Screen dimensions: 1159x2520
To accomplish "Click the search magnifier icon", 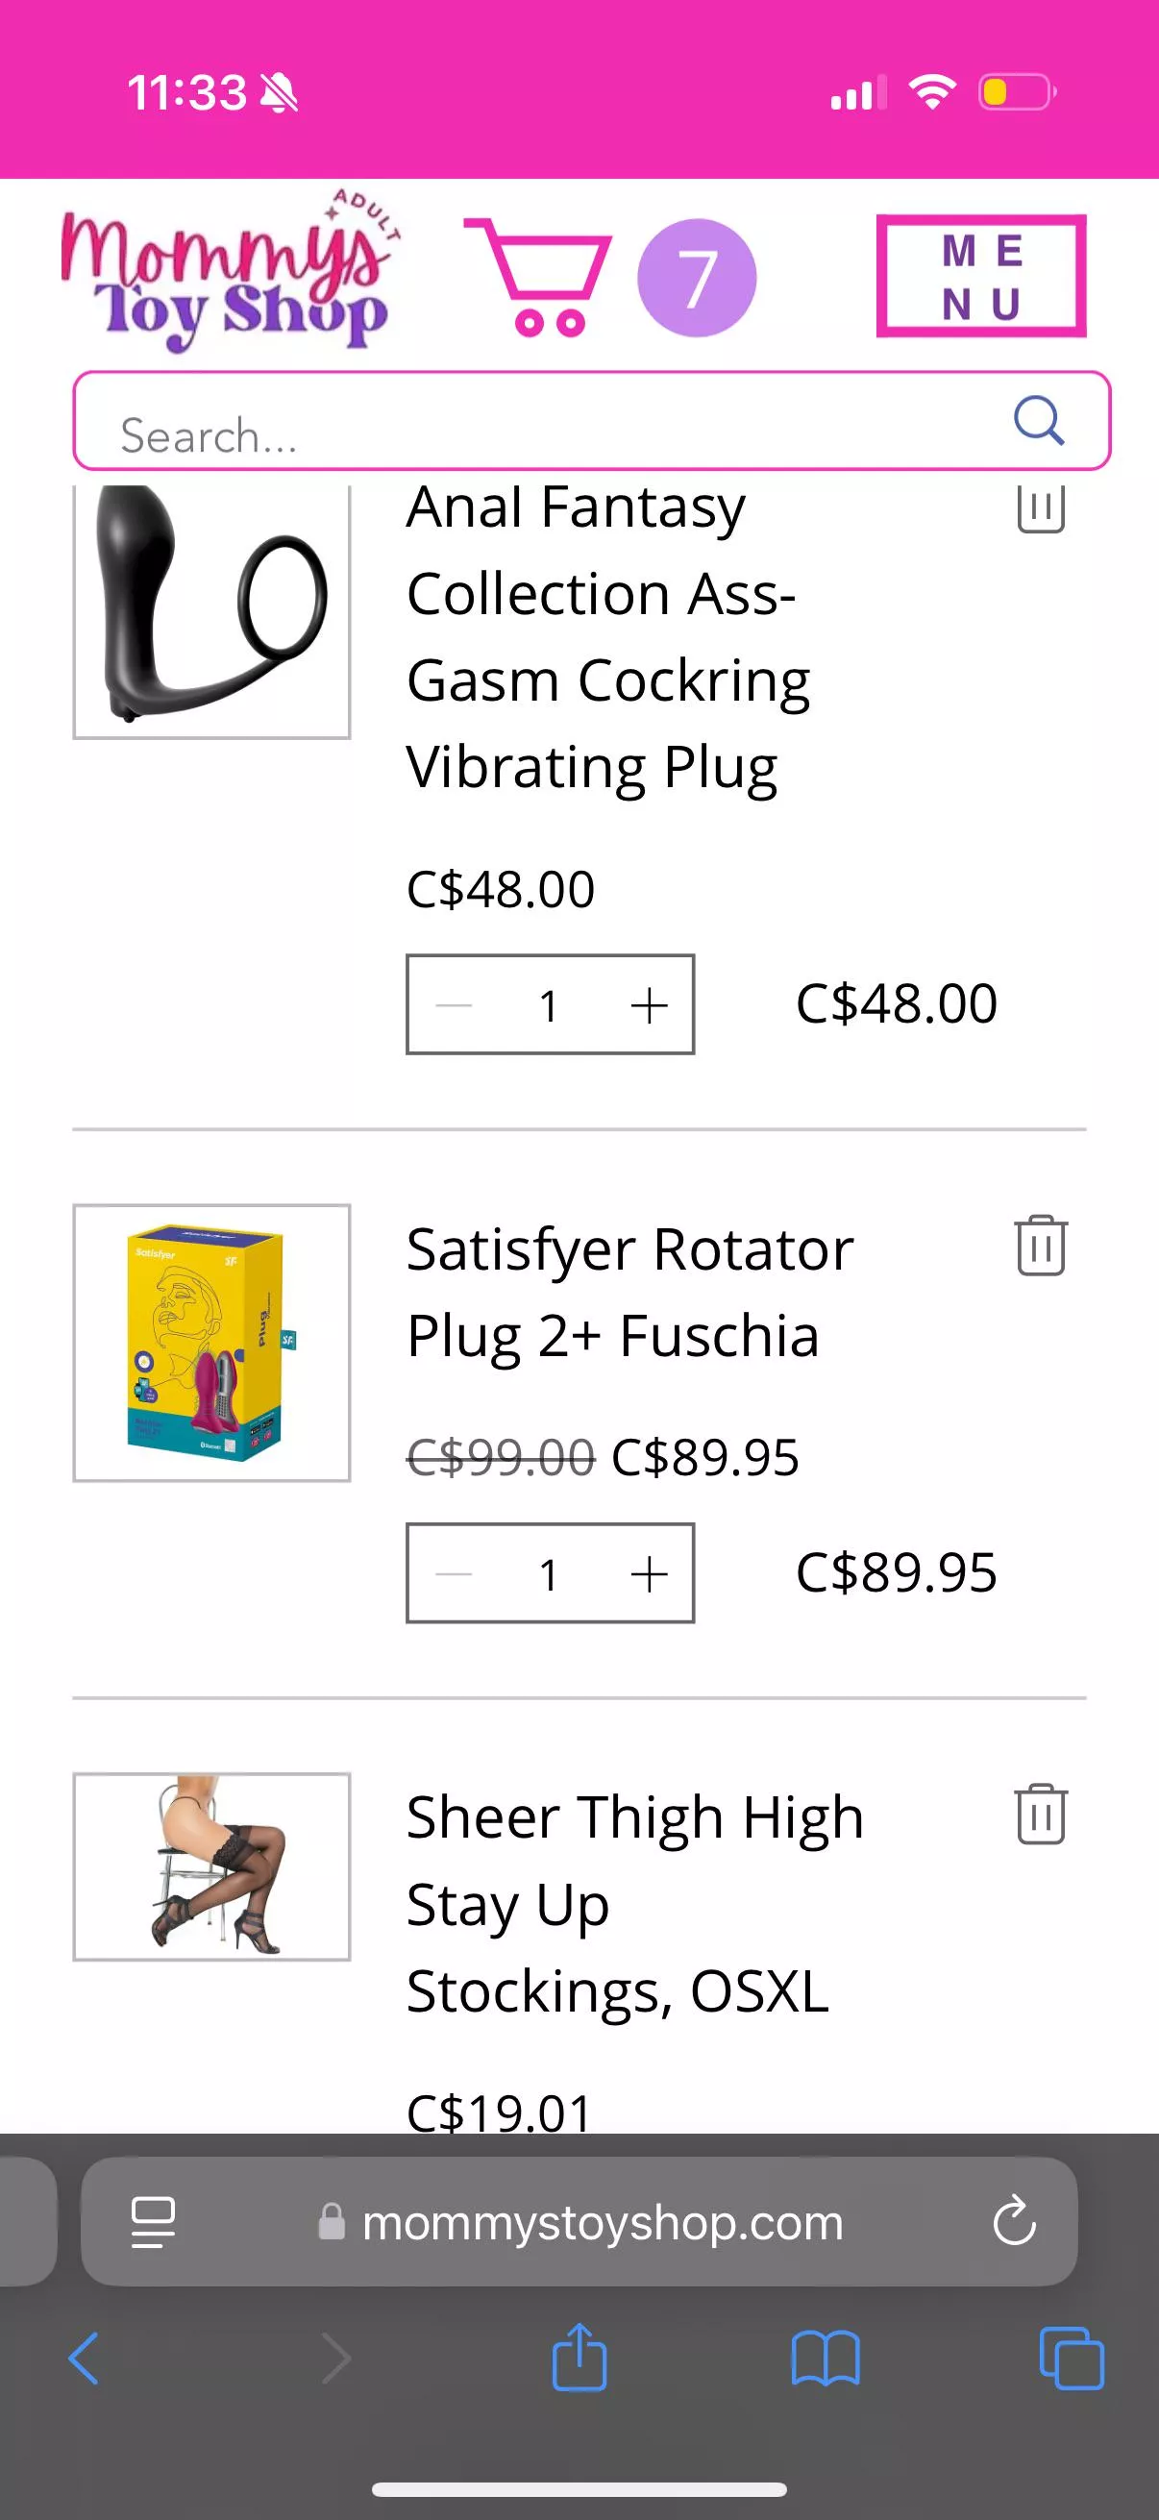I will point(1038,421).
